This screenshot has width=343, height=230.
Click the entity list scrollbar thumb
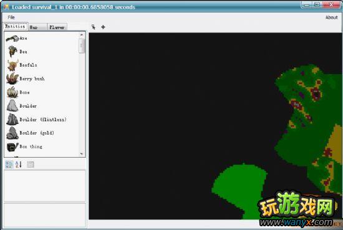click(82, 46)
